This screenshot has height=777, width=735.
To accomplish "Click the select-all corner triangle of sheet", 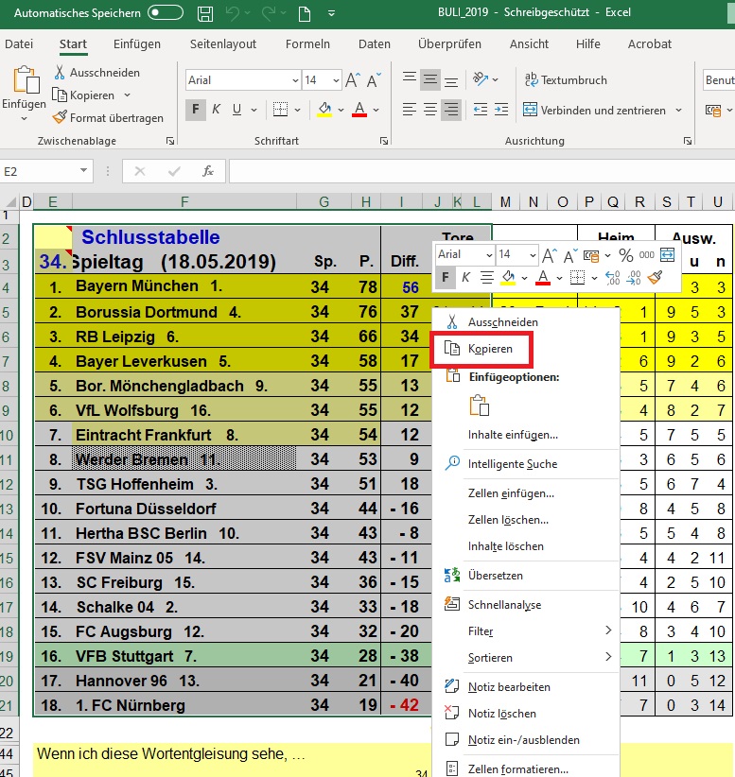I will pos(11,201).
